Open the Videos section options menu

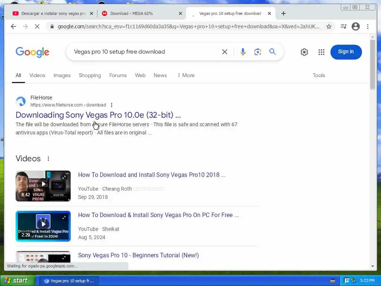coord(48,159)
